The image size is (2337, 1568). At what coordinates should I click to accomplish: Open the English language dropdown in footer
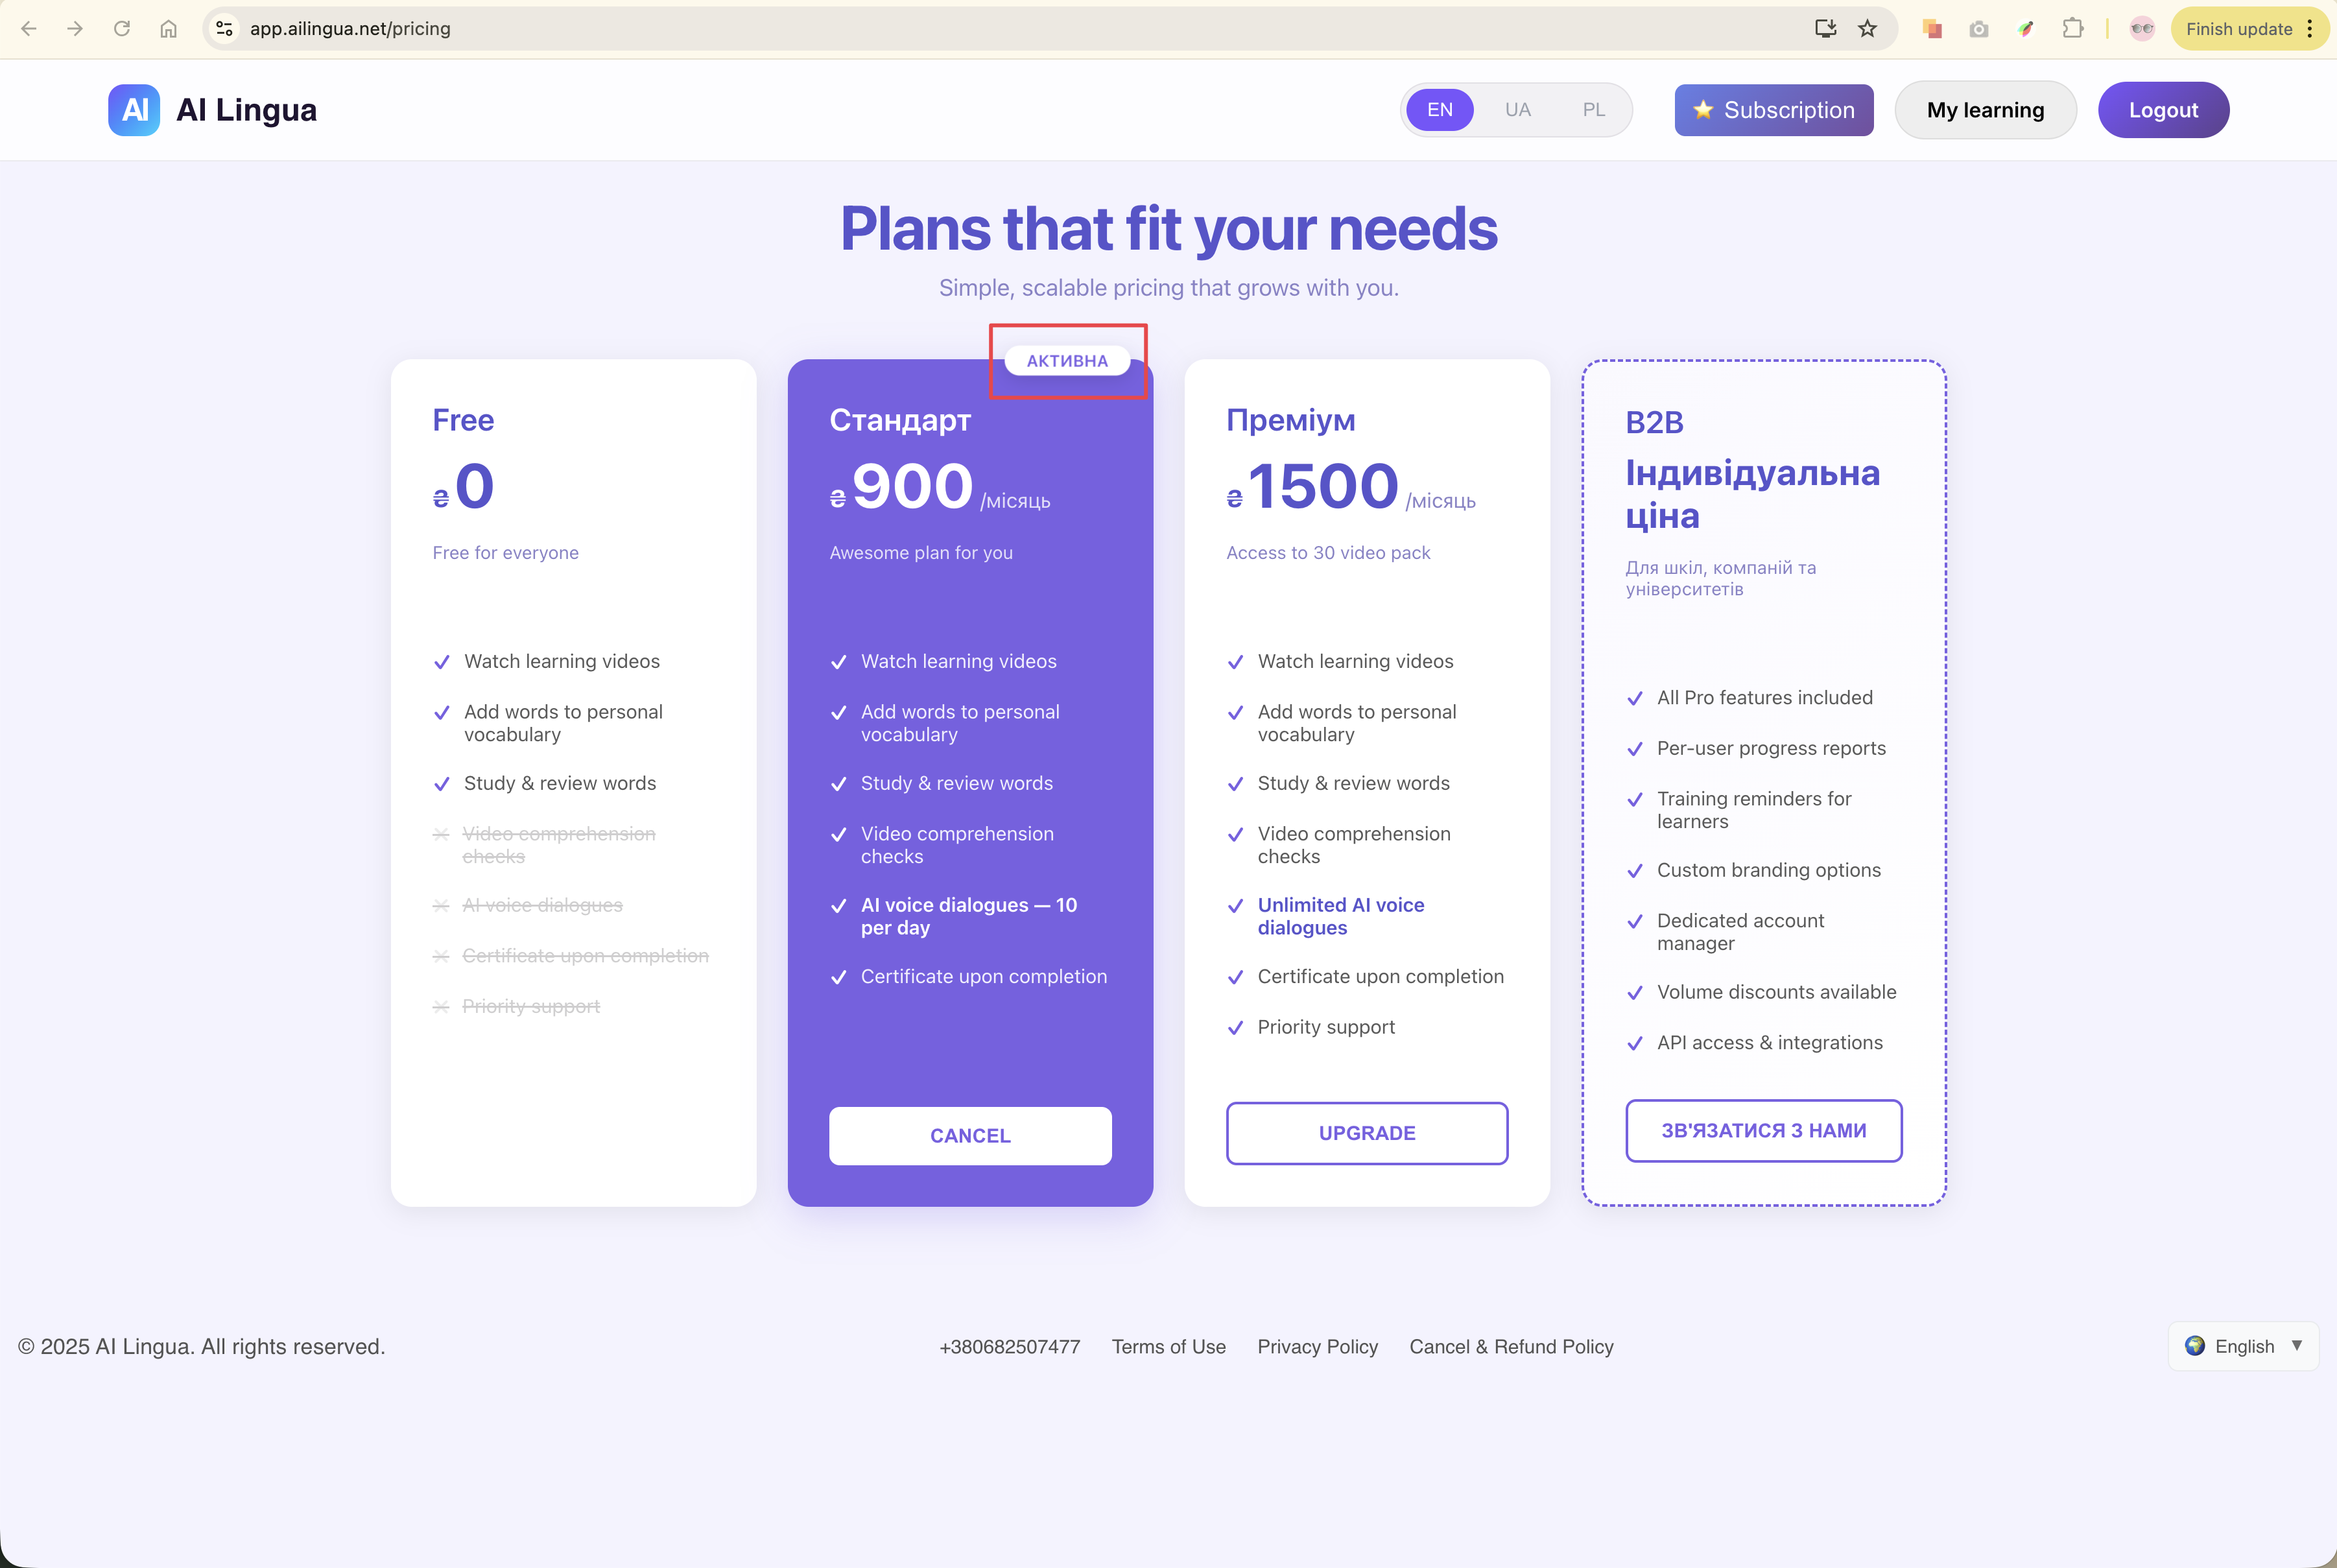2243,1346
